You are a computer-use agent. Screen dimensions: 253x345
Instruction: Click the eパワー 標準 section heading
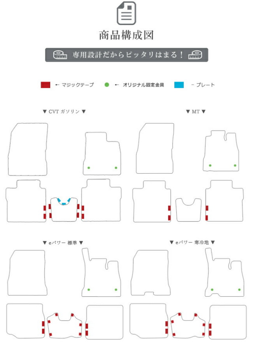coord(63,243)
